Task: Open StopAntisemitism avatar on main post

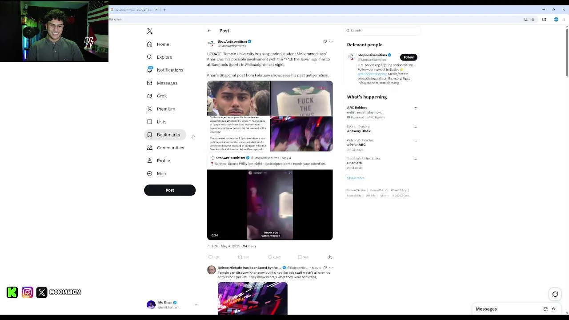Action: pos(211,44)
